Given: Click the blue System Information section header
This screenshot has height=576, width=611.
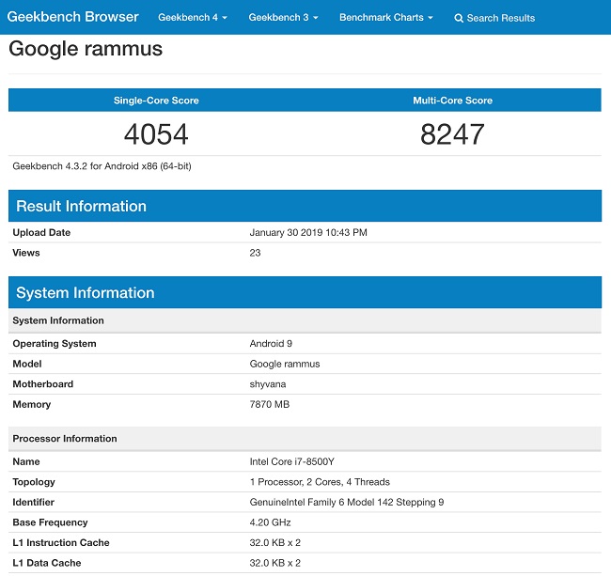Looking at the screenshot, I should (x=85, y=293).
